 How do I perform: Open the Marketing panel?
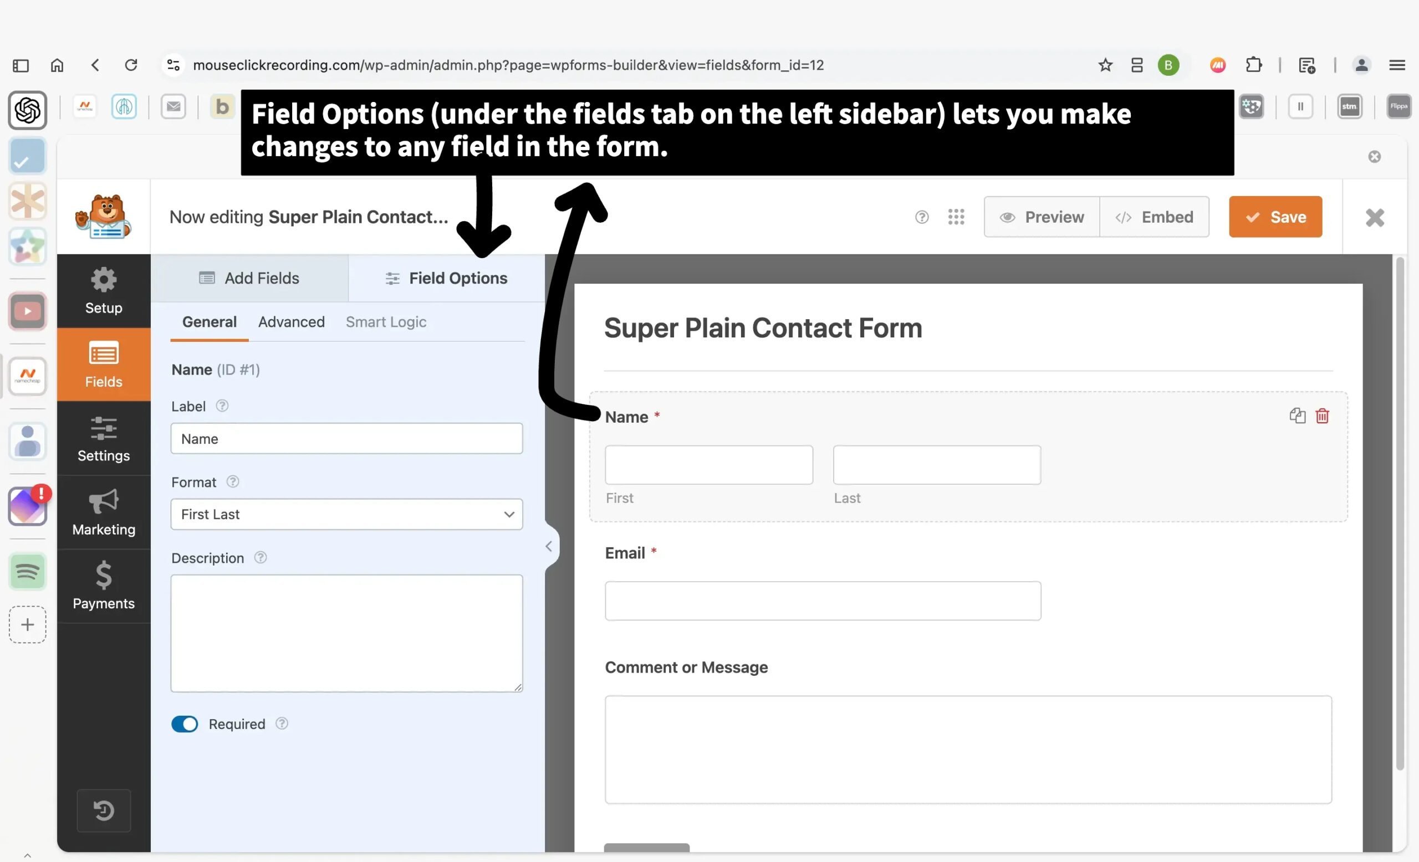click(104, 512)
